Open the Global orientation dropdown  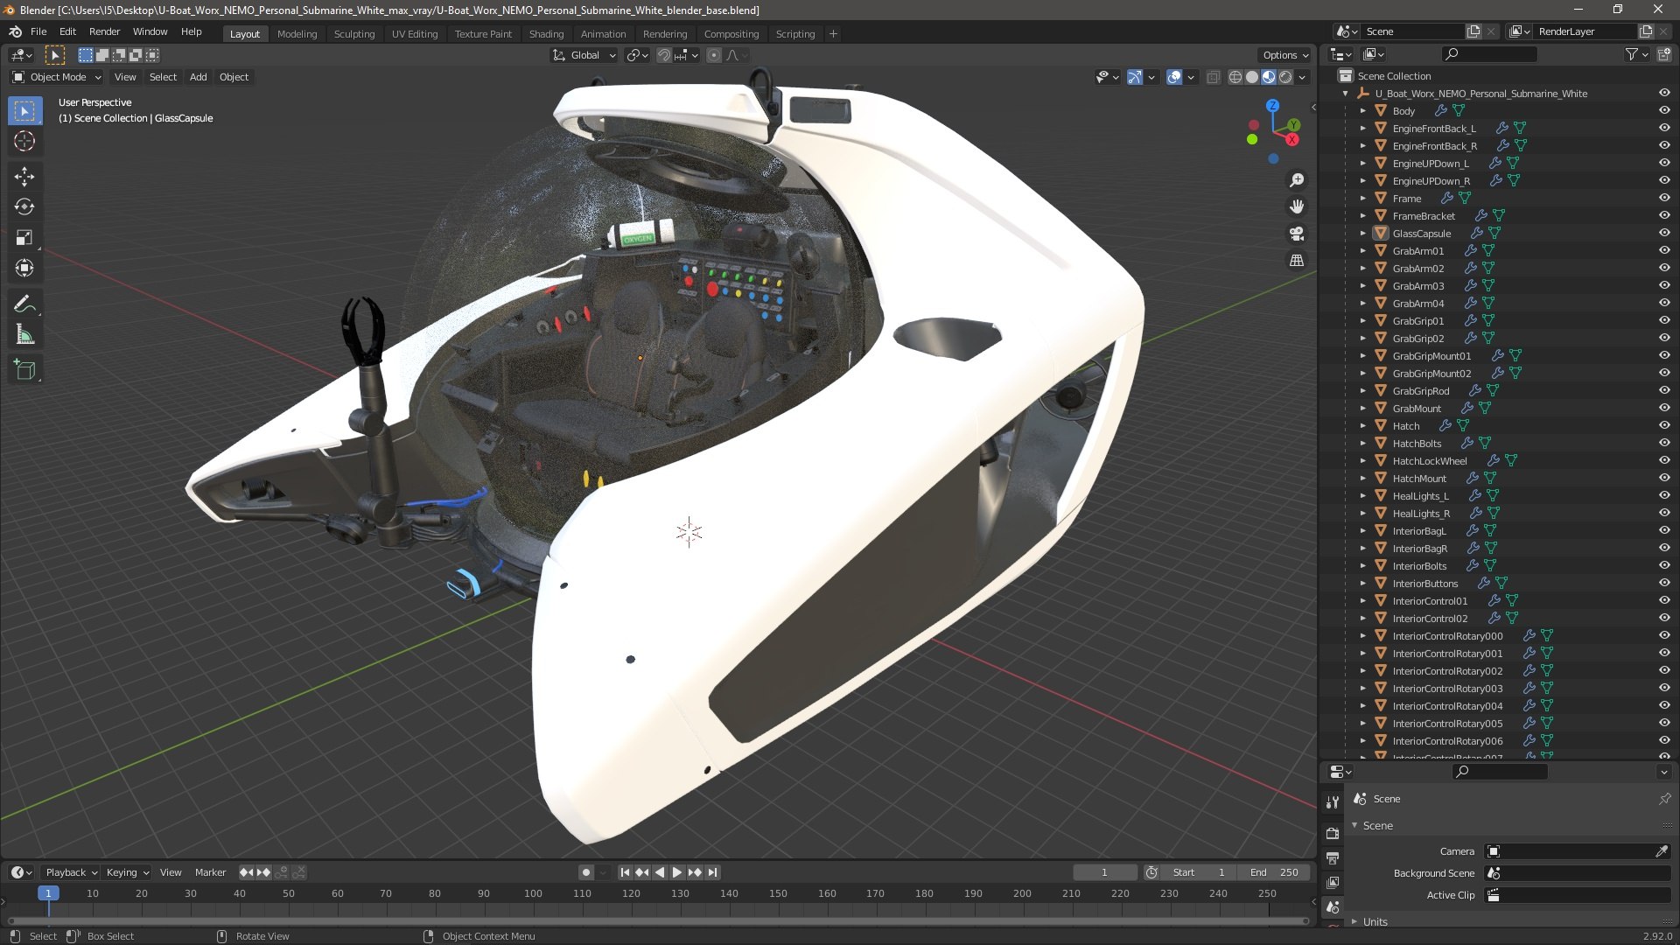584,55
